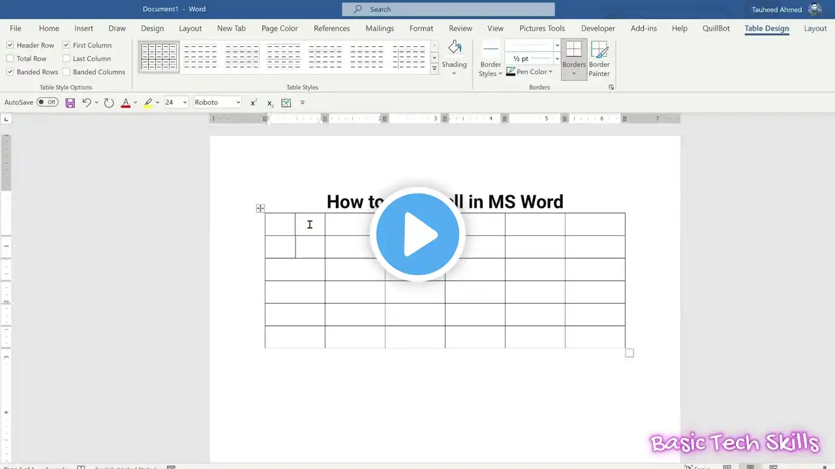Open the ½ pt line weight dropdown
Viewport: 835px width, 469px height.
pyautogui.click(x=557, y=59)
